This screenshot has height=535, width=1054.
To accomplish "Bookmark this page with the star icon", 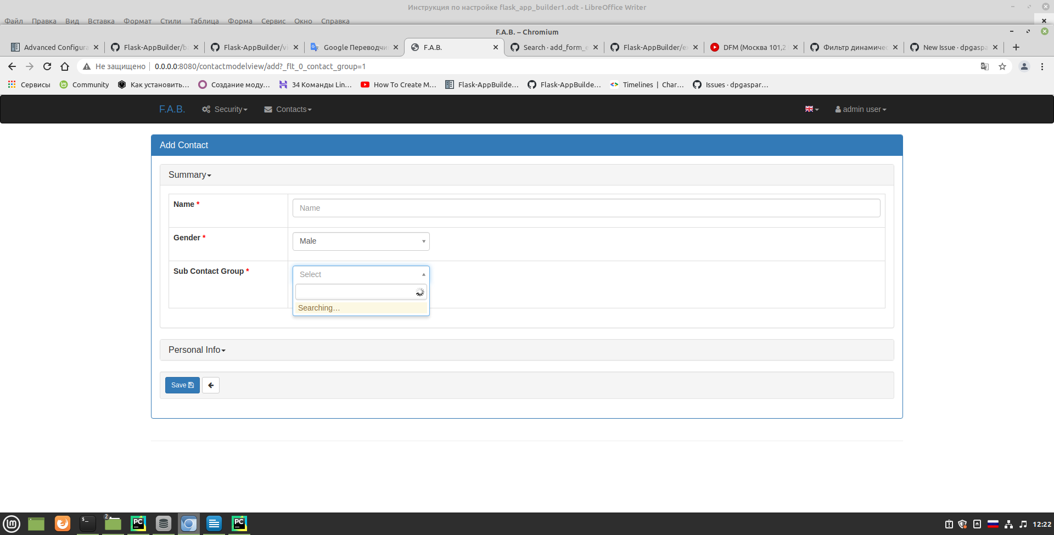I will pos(1002,66).
